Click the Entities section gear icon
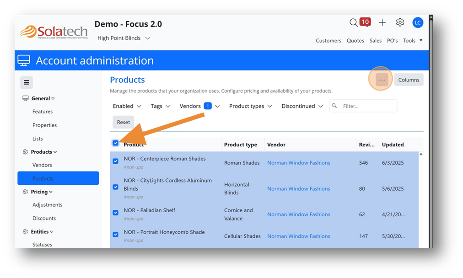This screenshot has height=278, width=463. tap(25, 231)
